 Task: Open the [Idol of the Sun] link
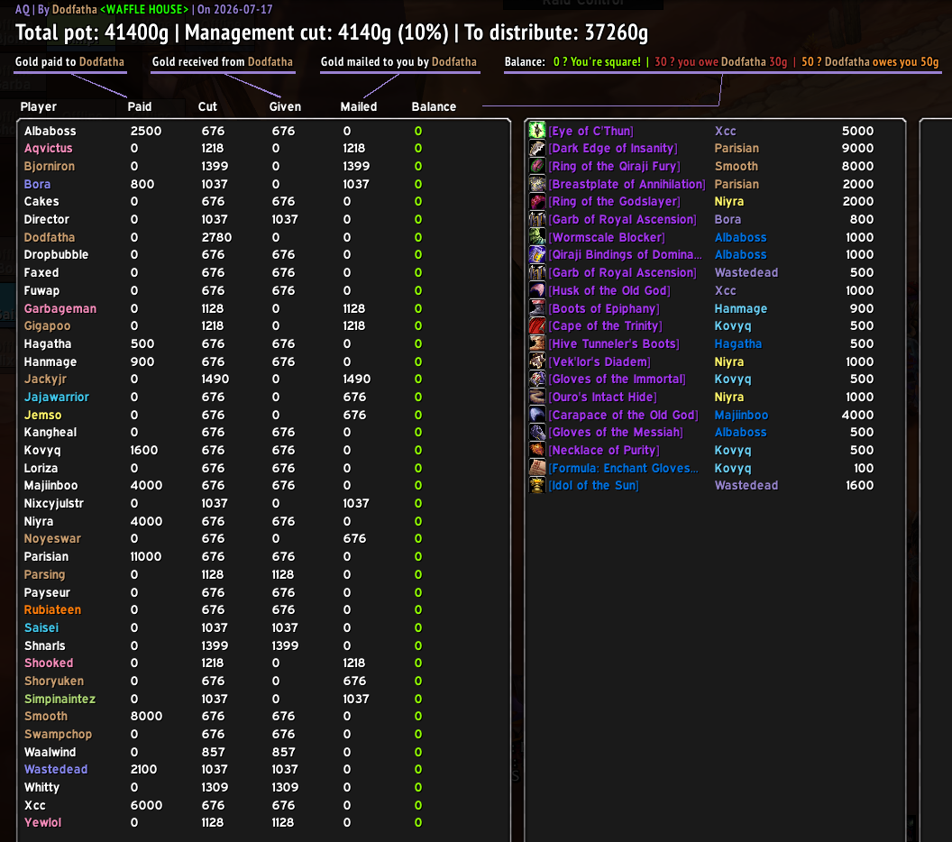(594, 486)
